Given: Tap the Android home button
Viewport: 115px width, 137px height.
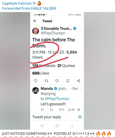Looking at the screenshot, I should click(57, 126).
